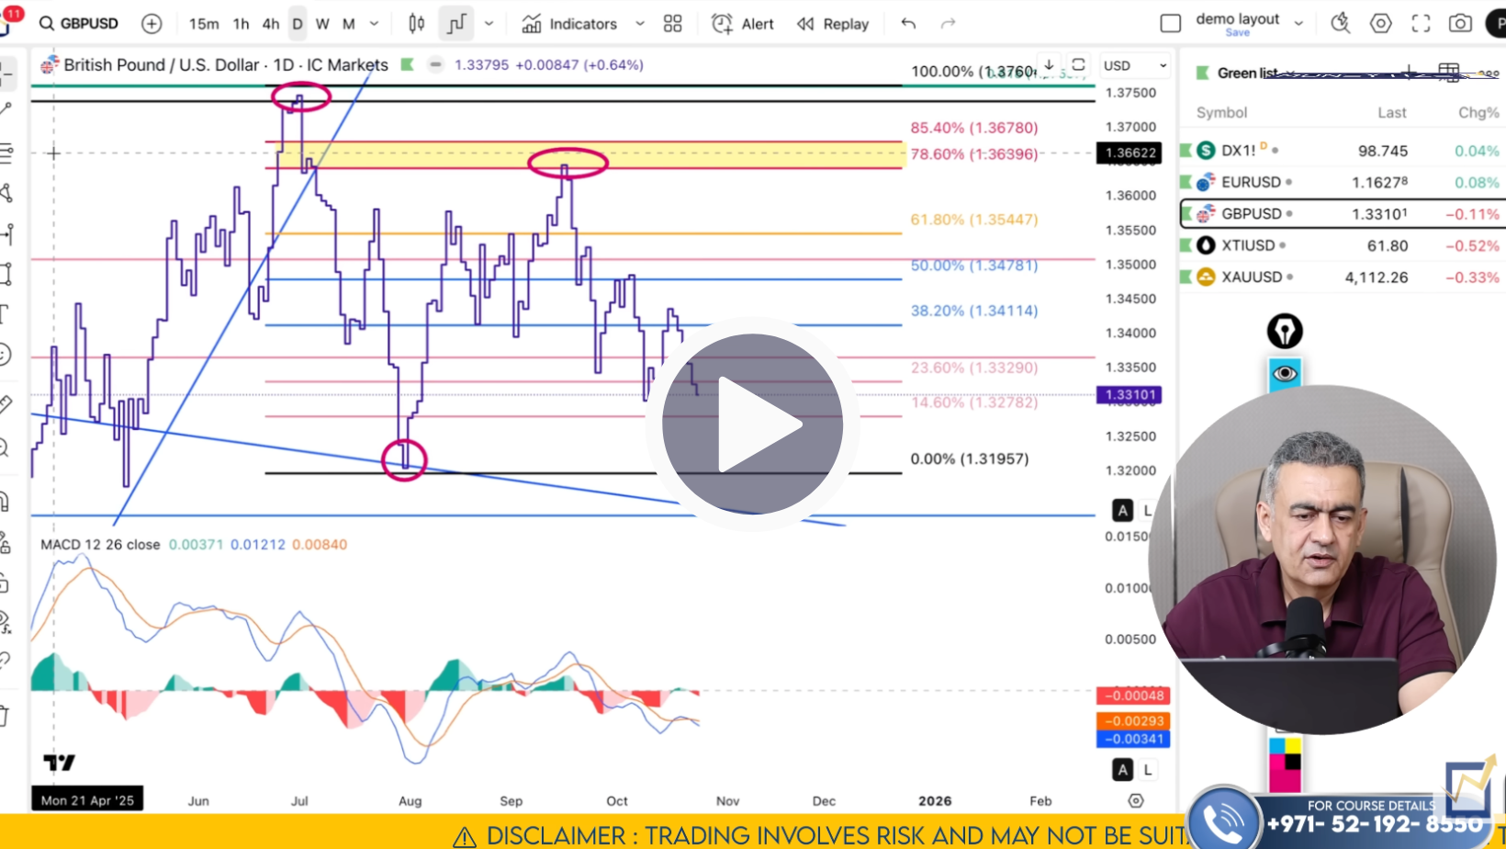Image resolution: width=1506 pixels, height=849 pixels.
Task: Expand the demo layout dropdown arrow
Action: coord(1298,24)
